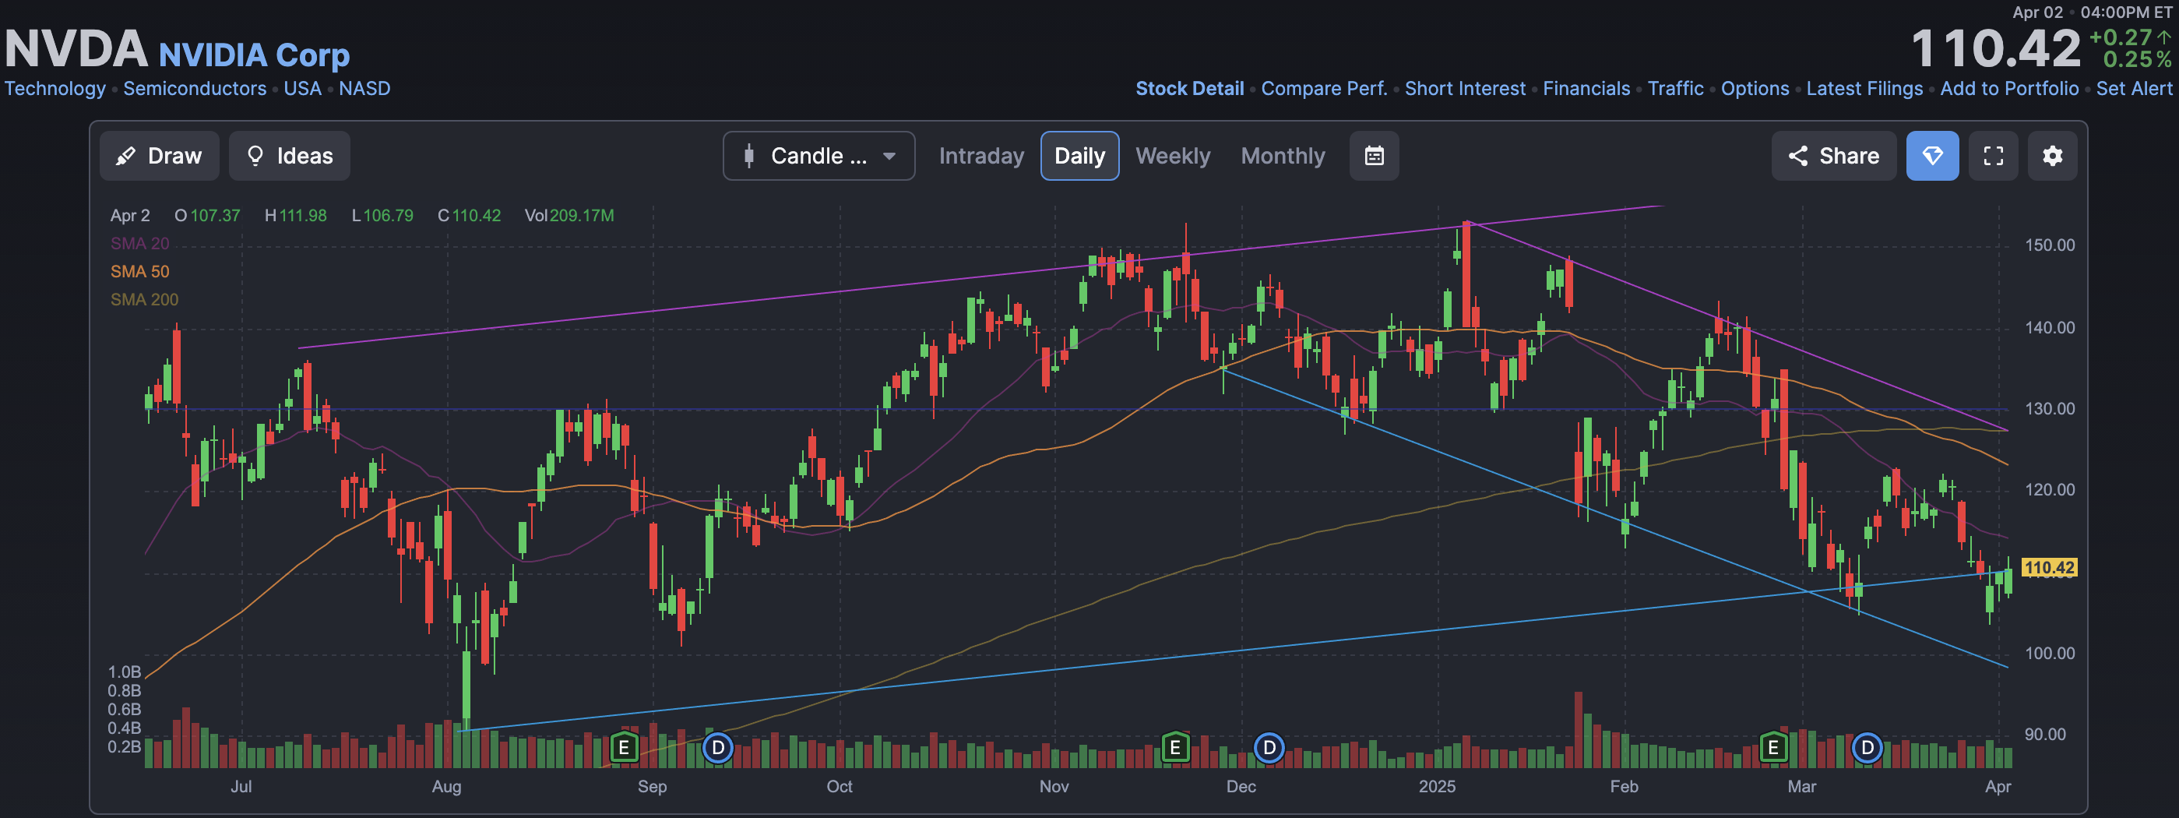Viewport: 2179px width, 818px height.
Task: Switch to Monthly timeframe
Action: tap(1283, 156)
